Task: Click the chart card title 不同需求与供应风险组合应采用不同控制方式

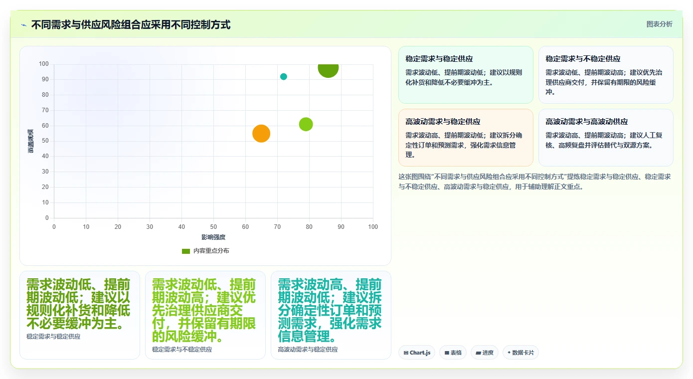Action: 131,24
